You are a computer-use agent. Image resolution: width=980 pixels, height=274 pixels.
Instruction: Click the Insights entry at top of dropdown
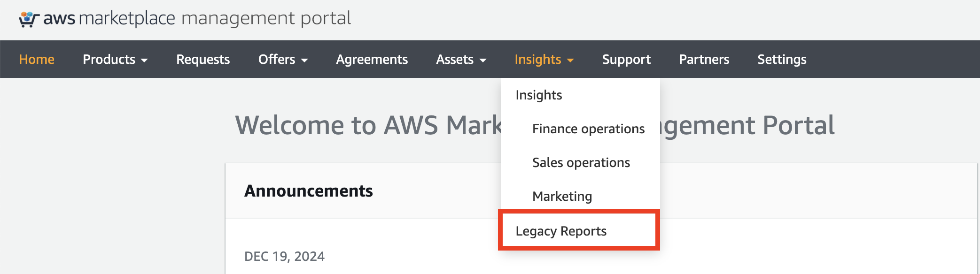(538, 94)
